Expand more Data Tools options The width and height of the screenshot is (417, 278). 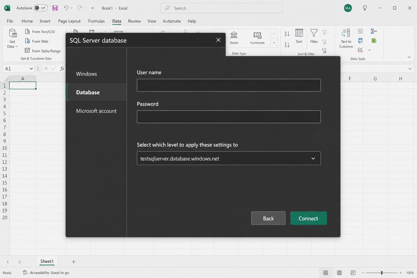369,50
